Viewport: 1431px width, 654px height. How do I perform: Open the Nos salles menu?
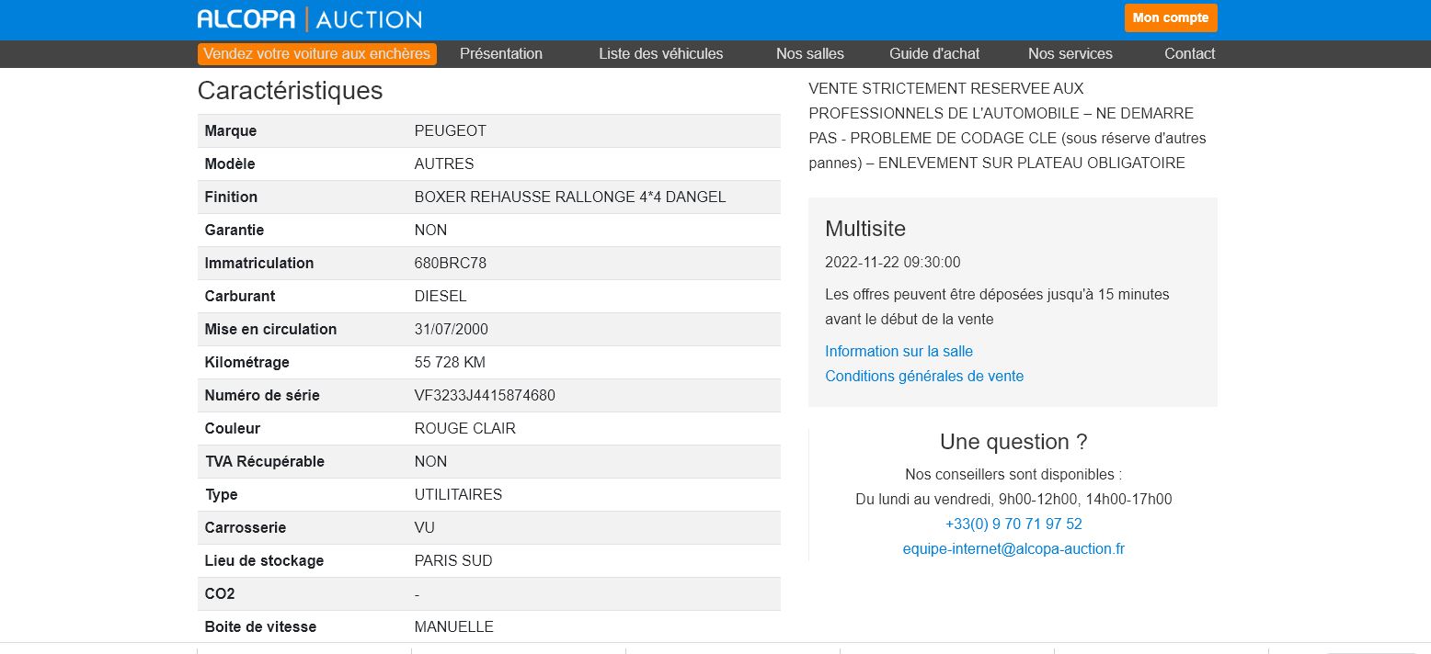pyautogui.click(x=809, y=54)
